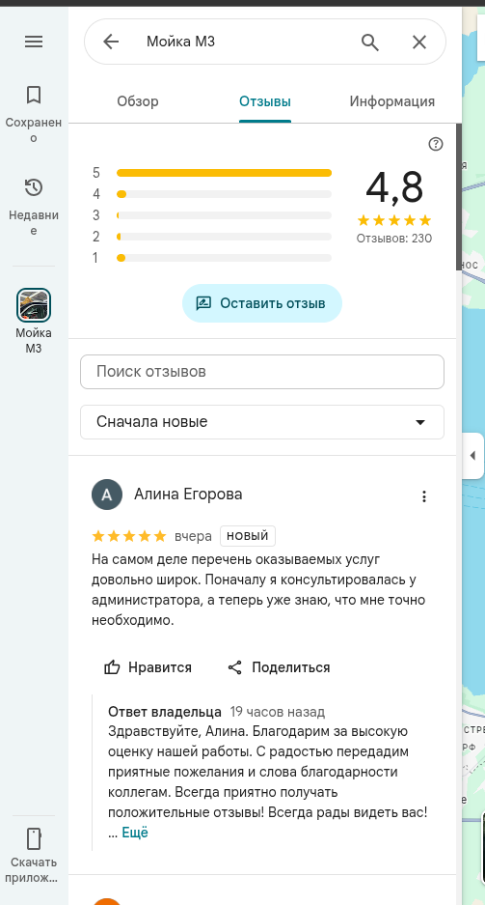Click the 4,8 rating number

pos(394,188)
